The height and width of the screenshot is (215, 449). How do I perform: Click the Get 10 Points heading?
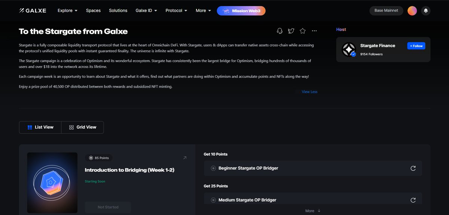[216, 154]
